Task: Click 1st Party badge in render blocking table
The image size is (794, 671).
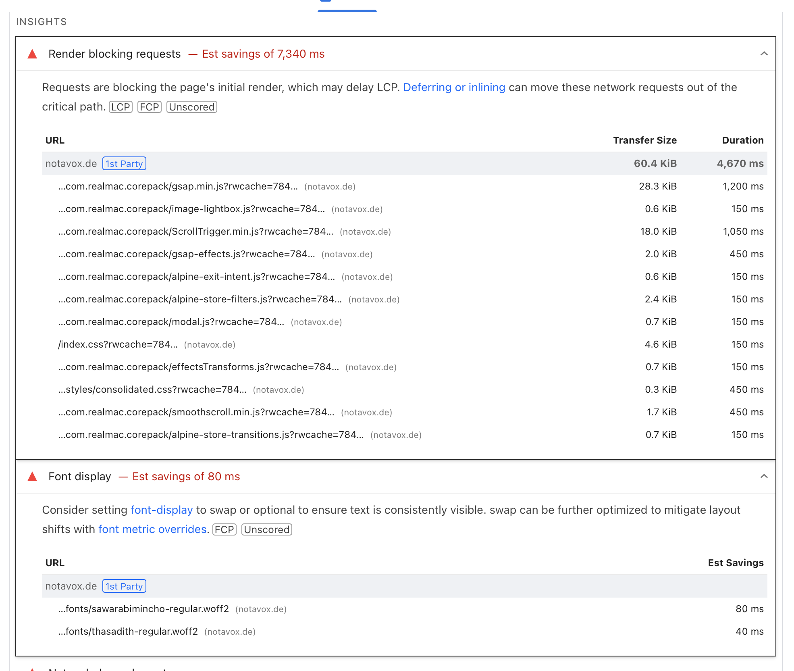Action: point(124,164)
